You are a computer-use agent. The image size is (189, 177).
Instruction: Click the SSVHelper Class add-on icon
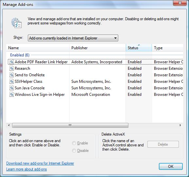pos(11,81)
